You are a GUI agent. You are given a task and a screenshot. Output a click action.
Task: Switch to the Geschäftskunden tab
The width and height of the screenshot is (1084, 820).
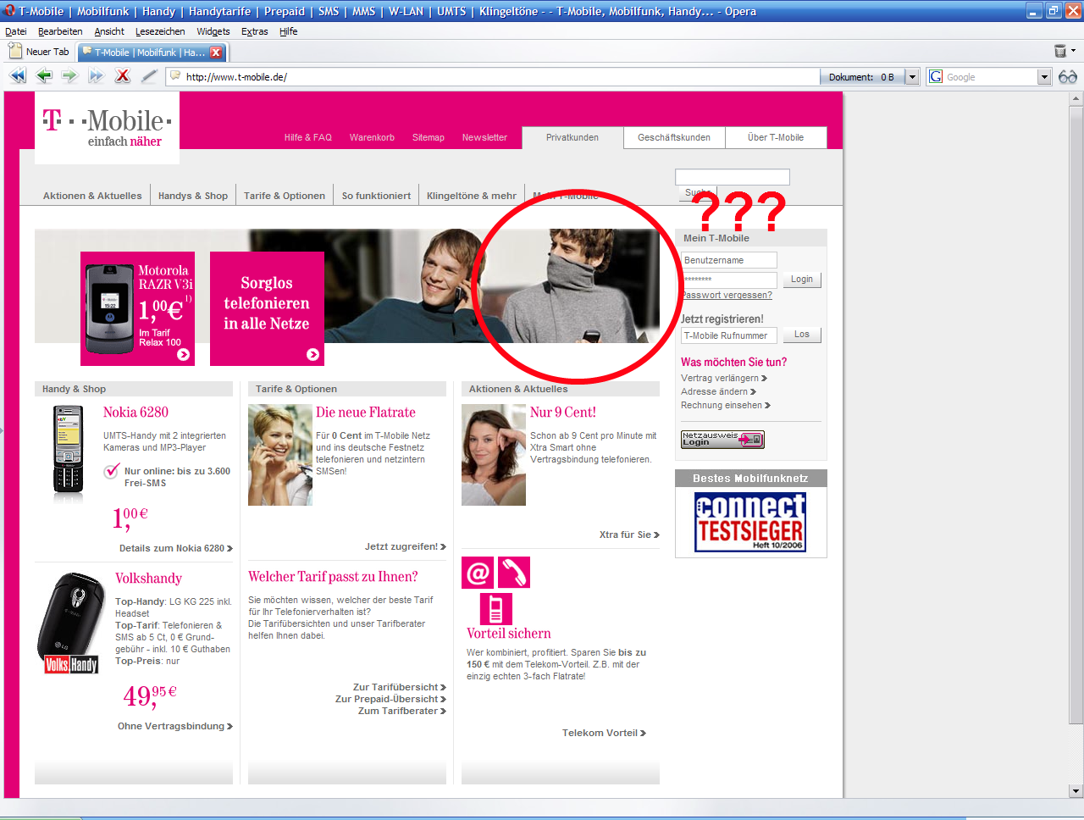[x=674, y=137]
